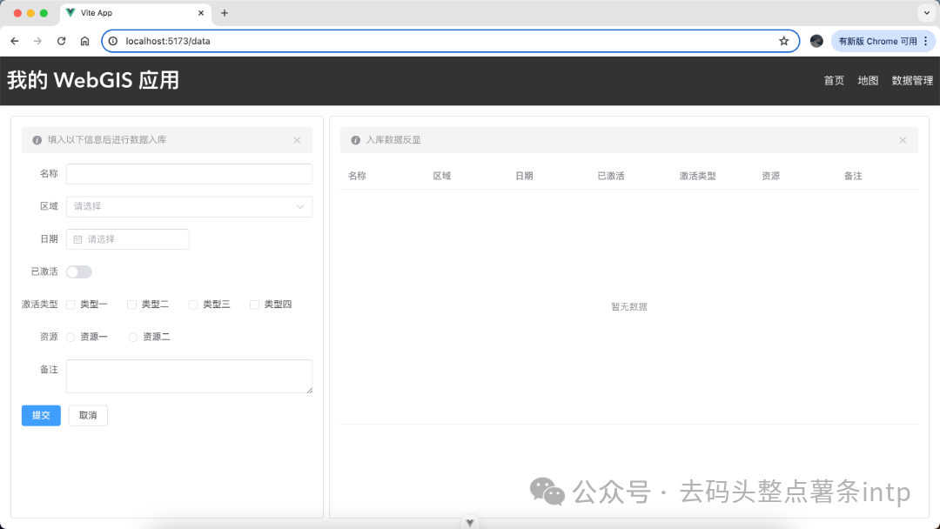Click the info icon on the form panel header
The height and width of the screenshot is (529, 940).
(x=36, y=140)
